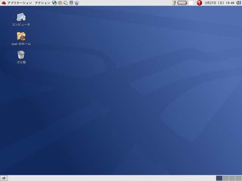
Task: Open the volume speaker control
Action: [239, 3]
